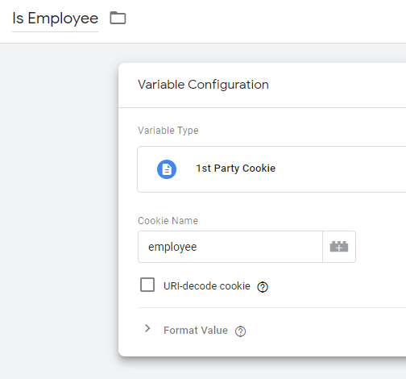Viewport: 406px width, 379px height.
Task: Edit the Is Employee variable name
Action: (x=55, y=19)
